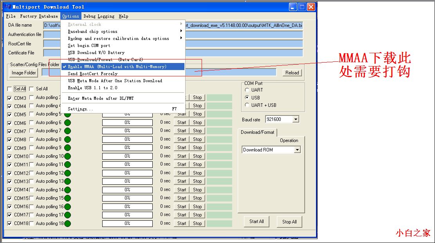
Task: Open the Operation Download ROM dropdown
Action: click(297, 150)
